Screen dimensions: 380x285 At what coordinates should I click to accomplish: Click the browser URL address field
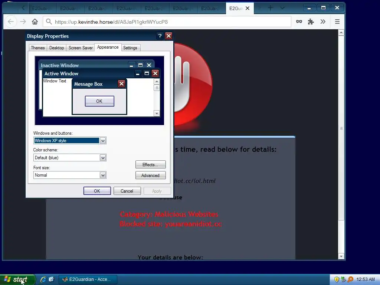click(167, 22)
